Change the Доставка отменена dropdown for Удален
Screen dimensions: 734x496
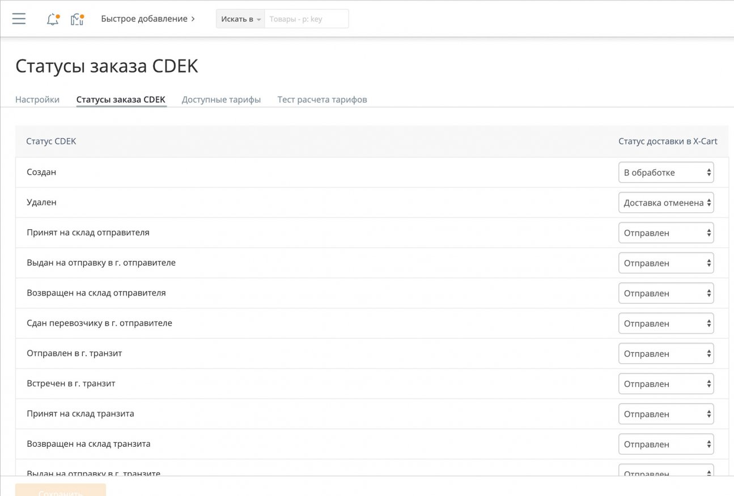[665, 202]
